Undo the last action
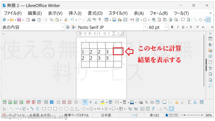This screenshot has width=215, height=121. 72,20
